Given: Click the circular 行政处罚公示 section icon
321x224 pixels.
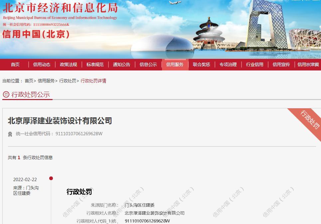Looking at the screenshot, I should click(x=6, y=94).
